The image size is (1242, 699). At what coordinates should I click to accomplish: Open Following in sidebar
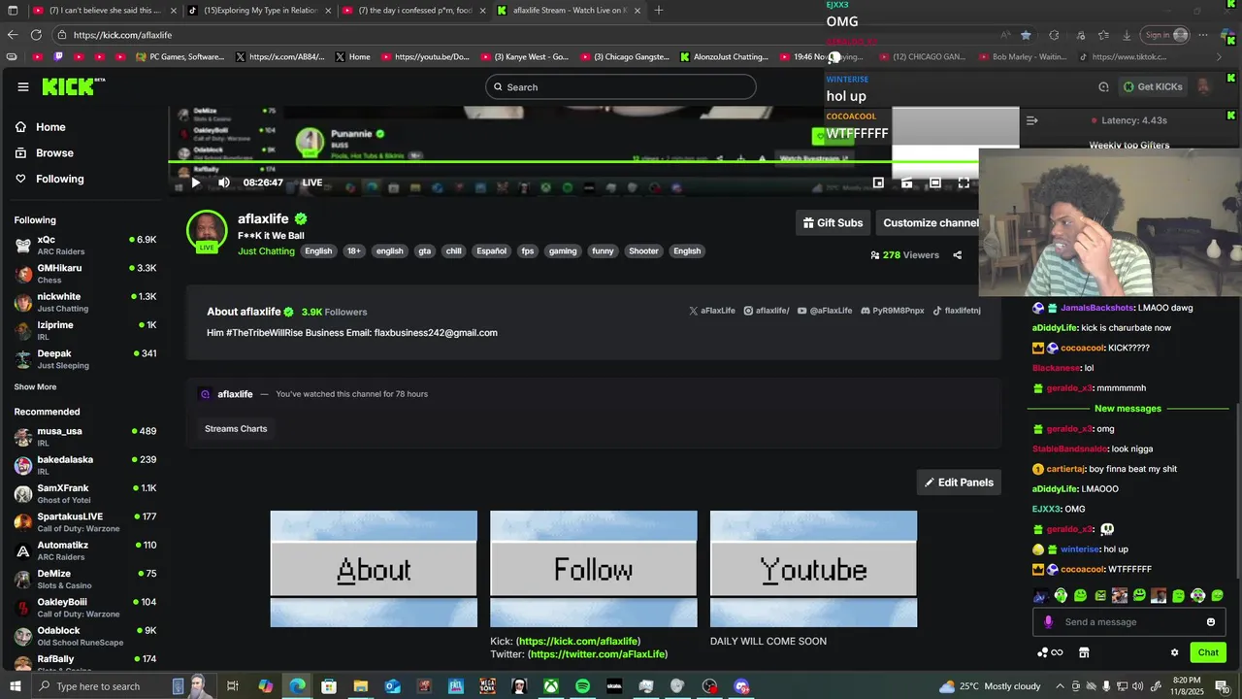tap(49, 179)
